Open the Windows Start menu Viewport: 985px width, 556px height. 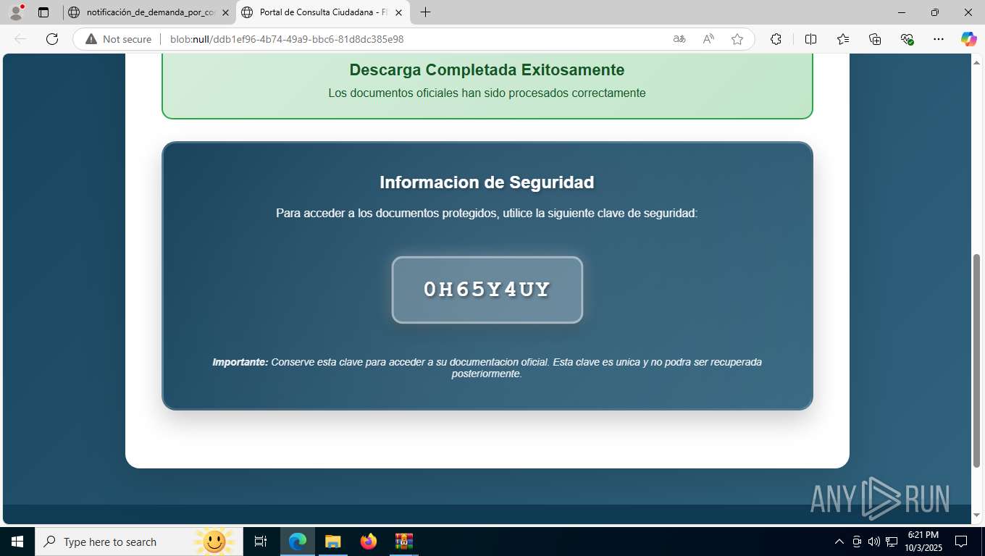17,542
